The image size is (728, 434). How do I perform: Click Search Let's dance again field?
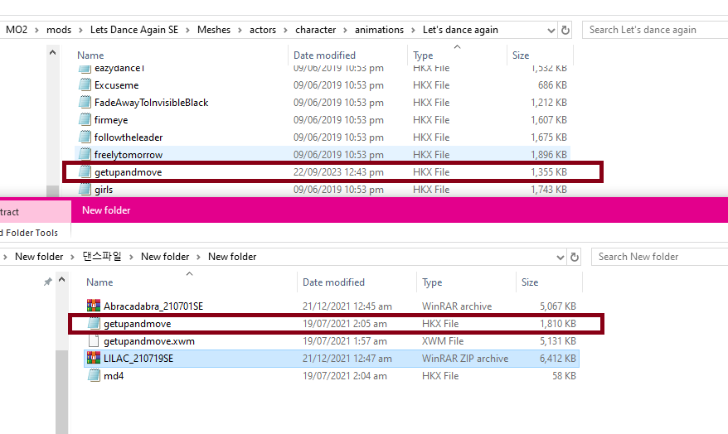655,30
